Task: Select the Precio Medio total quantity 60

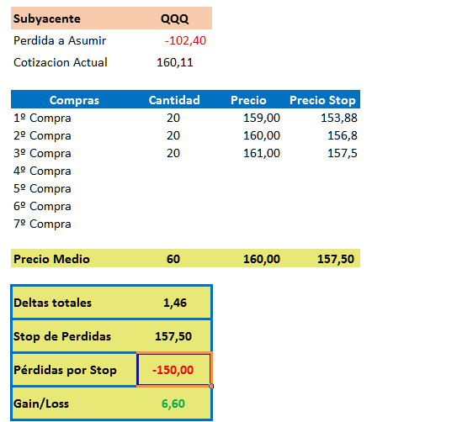Action: [173, 259]
